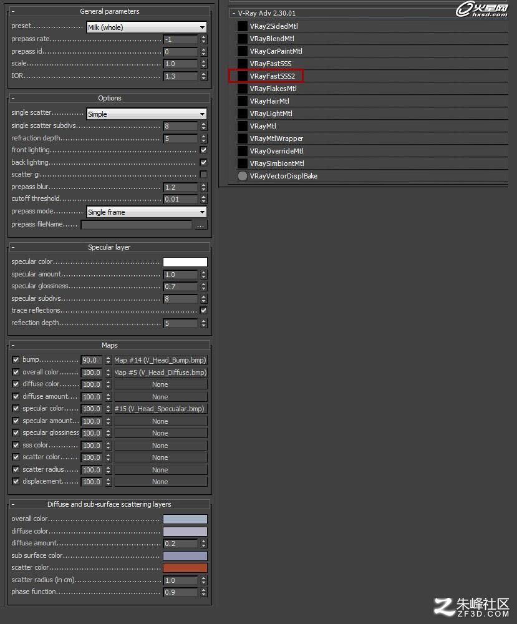Open the bump map V_Head_Bump.bmp slot

pyautogui.click(x=160, y=360)
